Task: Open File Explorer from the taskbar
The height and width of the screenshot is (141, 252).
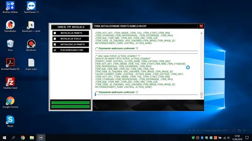Action: (x=31, y=137)
